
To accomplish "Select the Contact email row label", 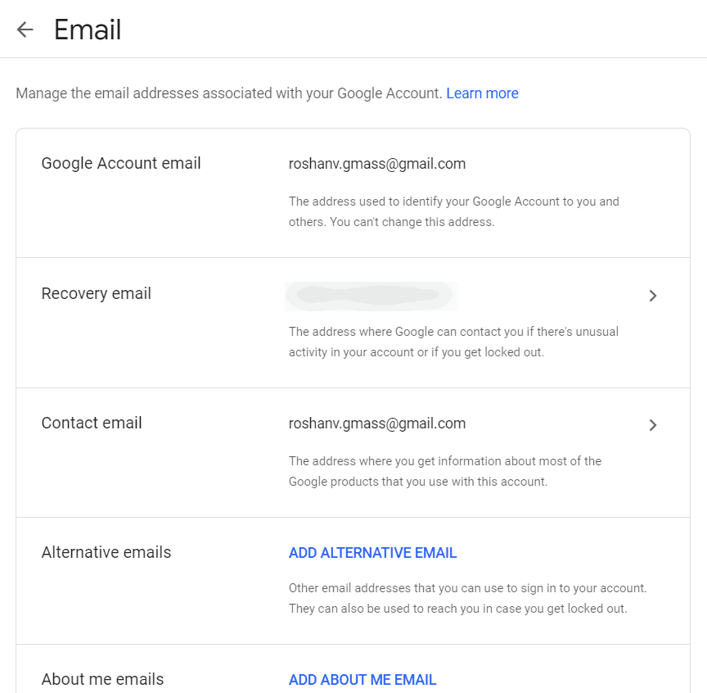I will 92,423.
